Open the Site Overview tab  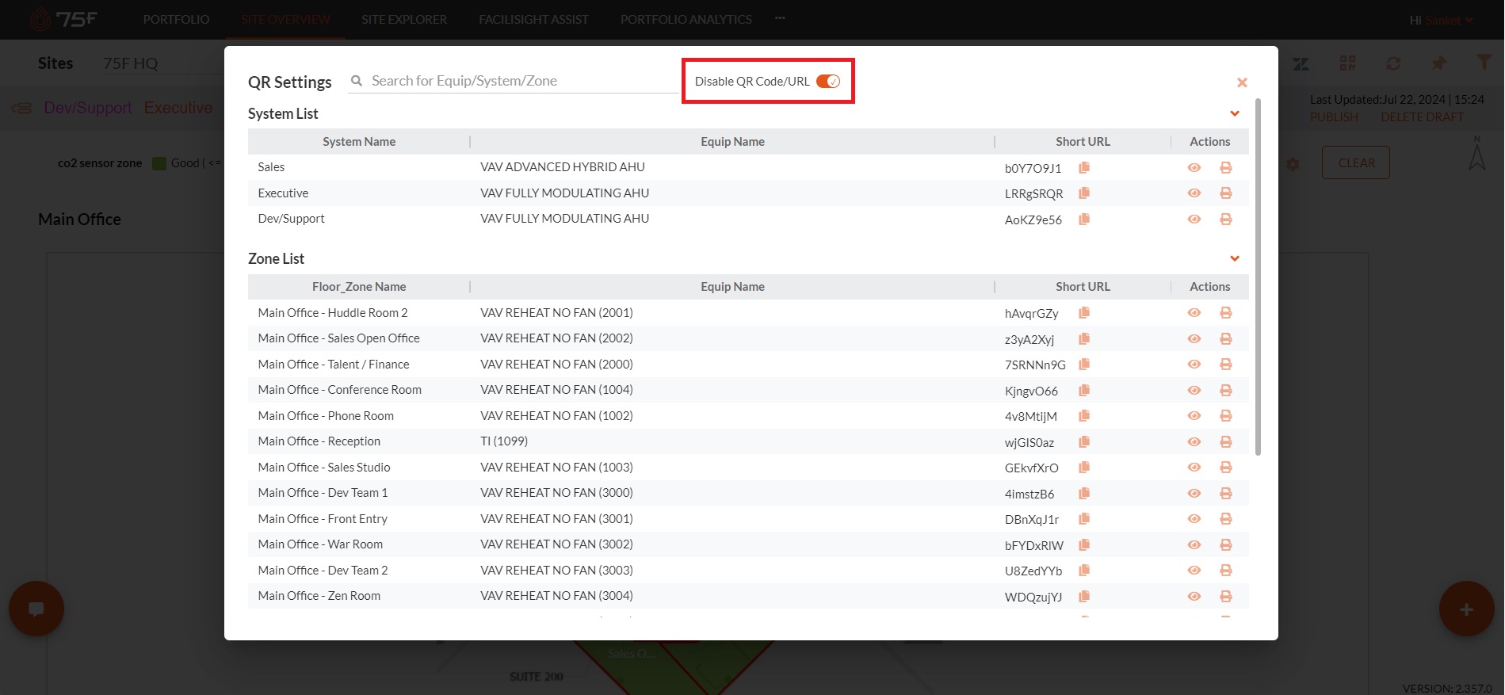coord(286,19)
